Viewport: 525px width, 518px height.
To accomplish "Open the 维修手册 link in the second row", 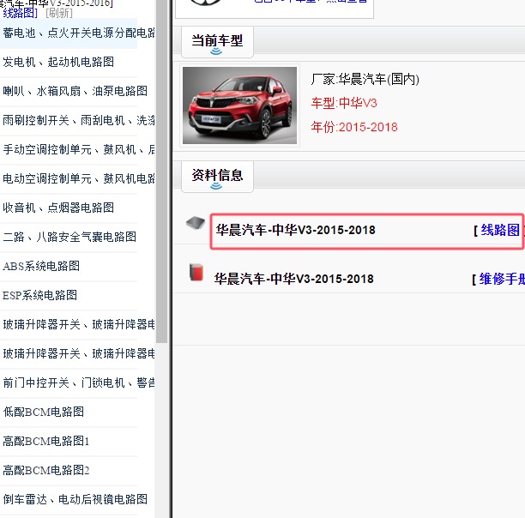I will (502, 279).
